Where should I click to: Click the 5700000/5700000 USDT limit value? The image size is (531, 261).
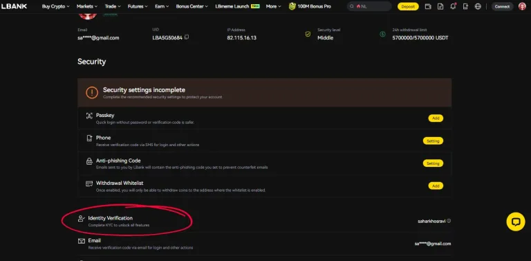coord(420,38)
